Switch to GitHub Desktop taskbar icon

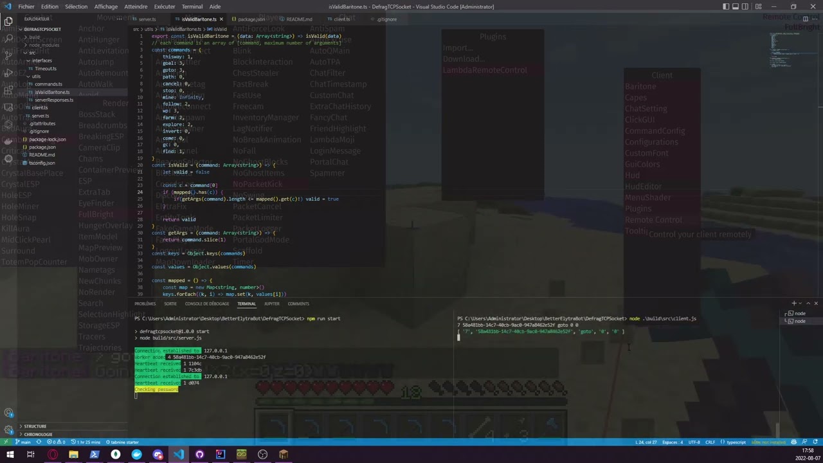(199, 455)
